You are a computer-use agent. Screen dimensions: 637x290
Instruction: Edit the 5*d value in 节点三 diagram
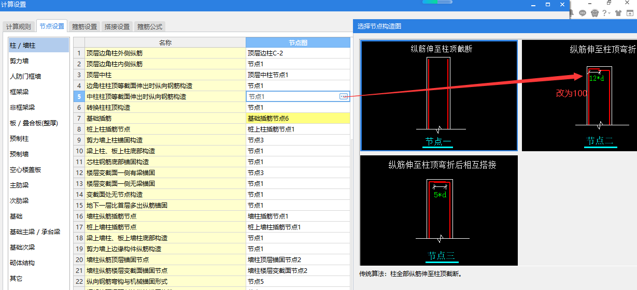441,195
